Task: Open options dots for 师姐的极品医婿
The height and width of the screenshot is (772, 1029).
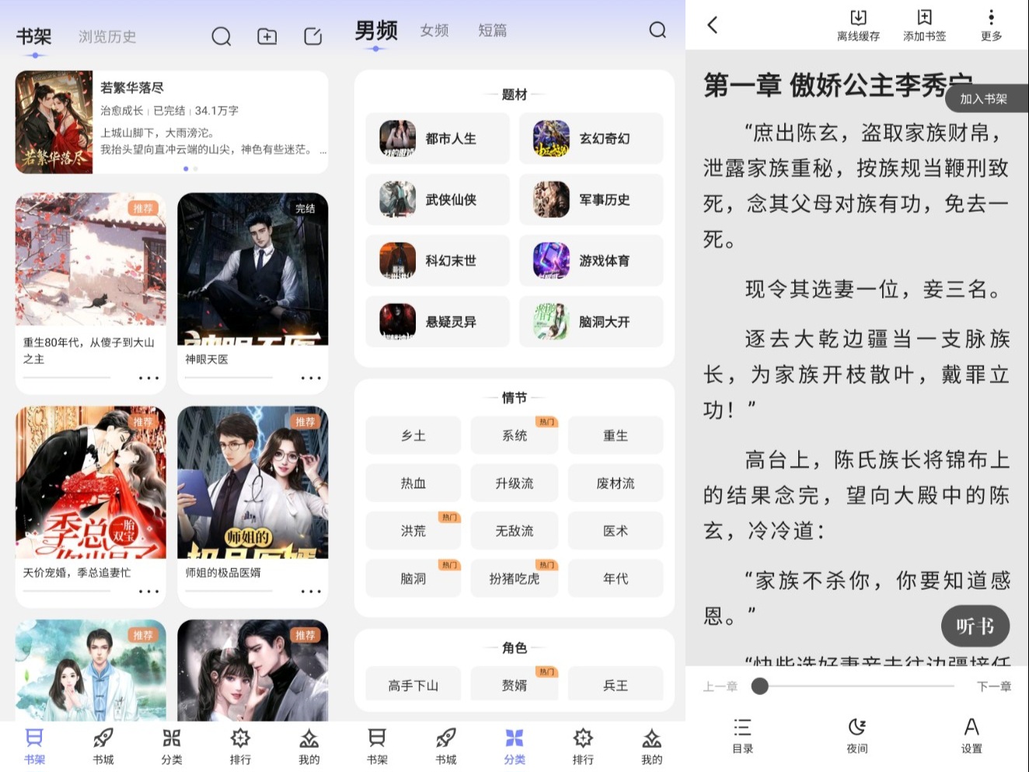Action: tap(311, 592)
